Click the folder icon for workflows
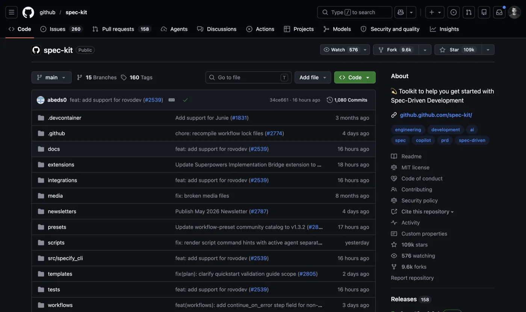This screenshot has width=526, height=312. pos(41,305)
